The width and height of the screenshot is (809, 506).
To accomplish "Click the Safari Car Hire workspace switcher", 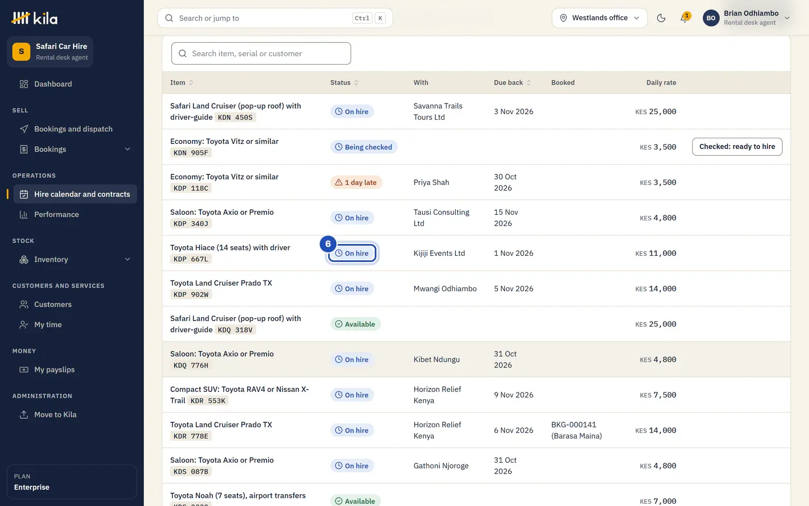I will [x=50, y=52].
